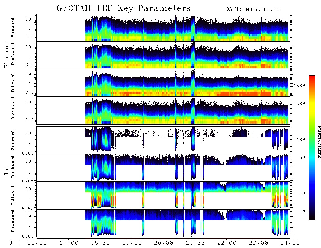The height and width of the screenshot is (248, 321).
Task: Click the "18:00" time tick label
Action: [x=100, y=243]
